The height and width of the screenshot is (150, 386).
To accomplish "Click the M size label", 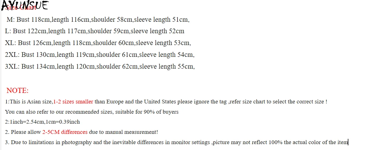I will pyautogui.click(x=10, y=20).
